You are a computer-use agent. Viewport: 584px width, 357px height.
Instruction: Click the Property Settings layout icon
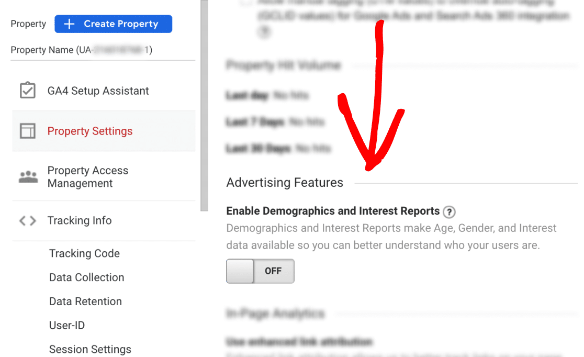[x=28, y=131]
